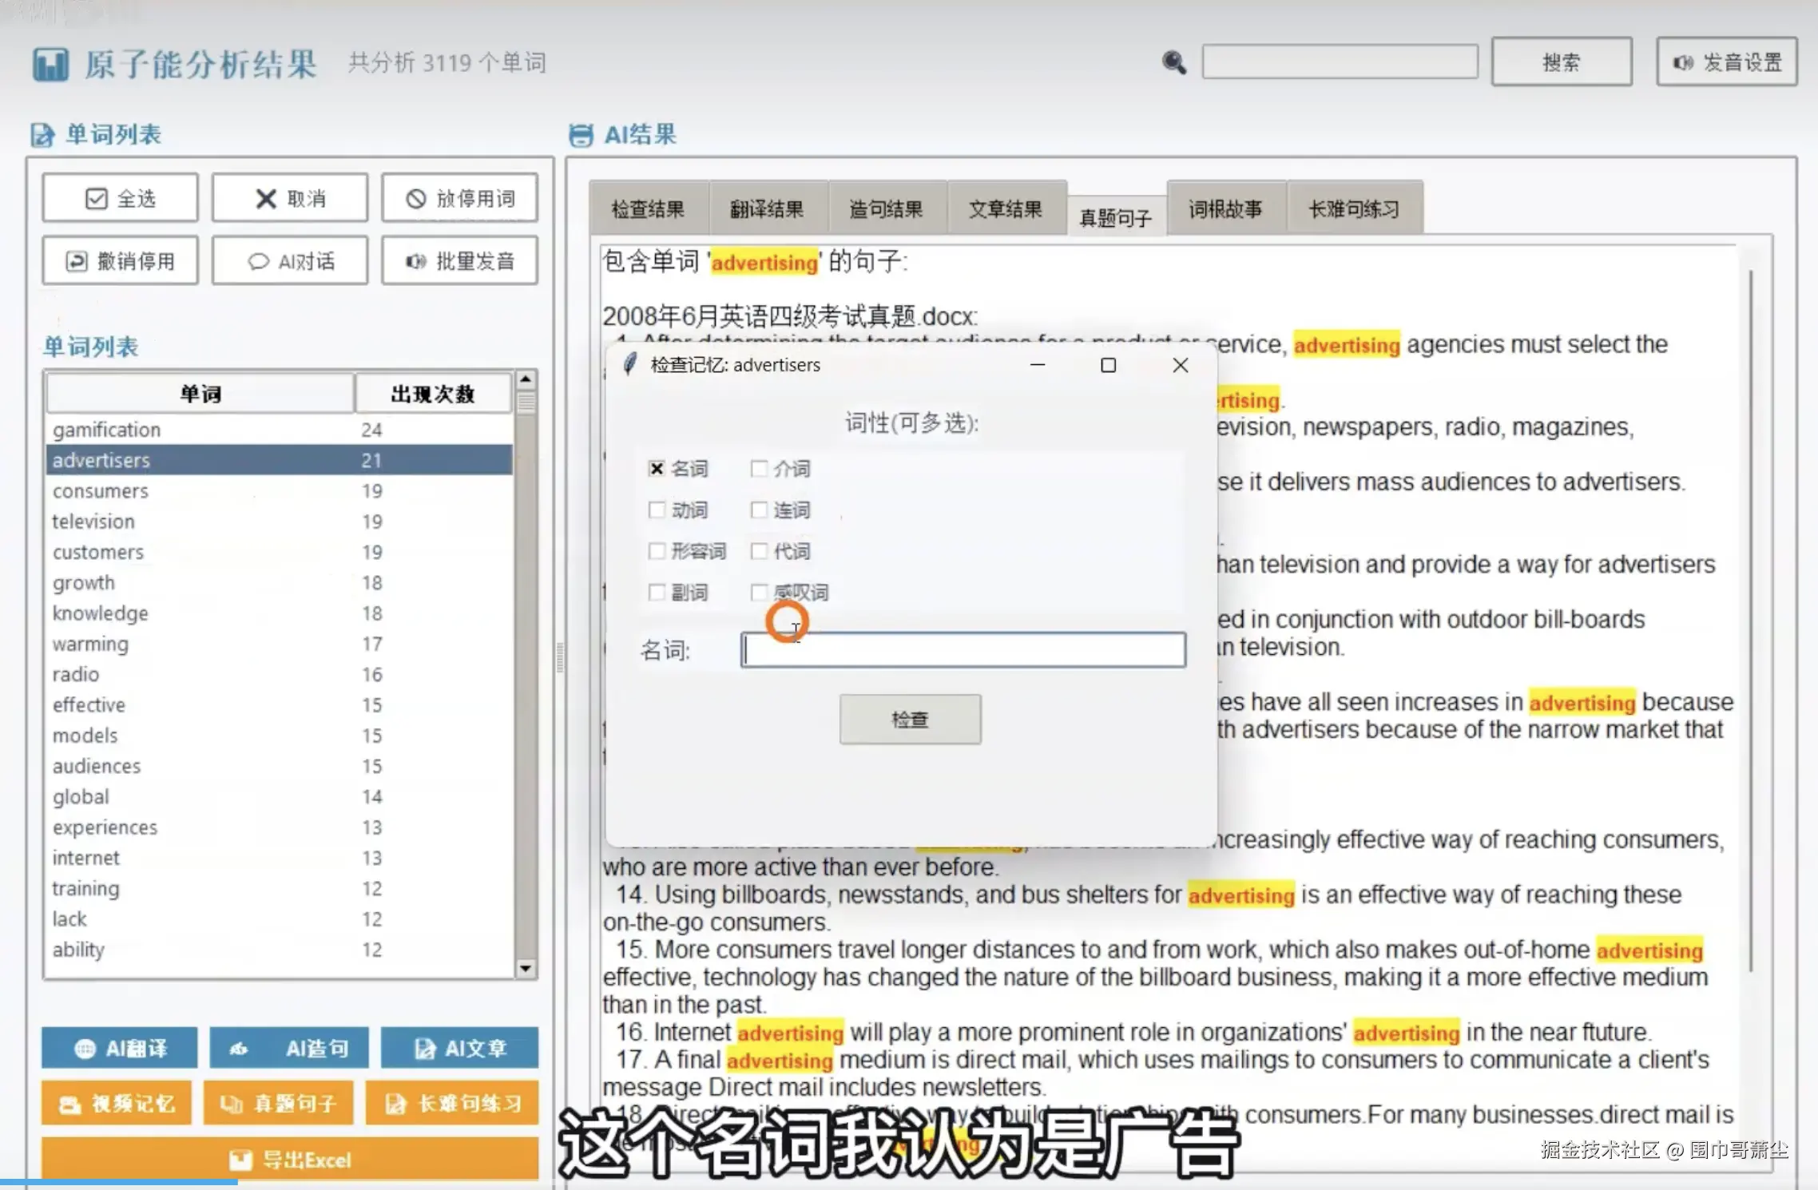Select the word internet
1818x1190 pixels.
(x=280, y=858)
